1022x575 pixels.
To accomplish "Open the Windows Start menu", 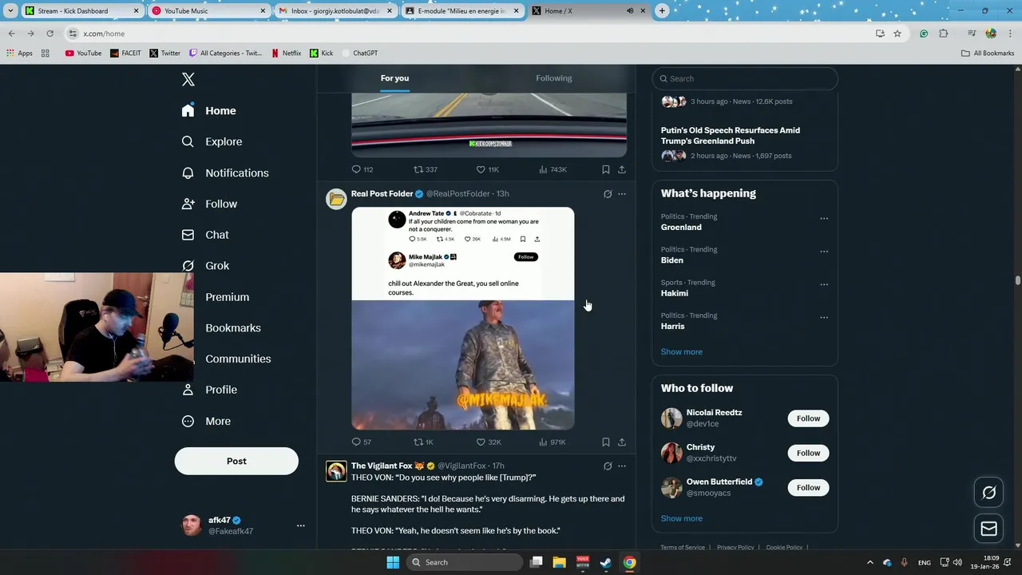I will (x=392, y=562).
